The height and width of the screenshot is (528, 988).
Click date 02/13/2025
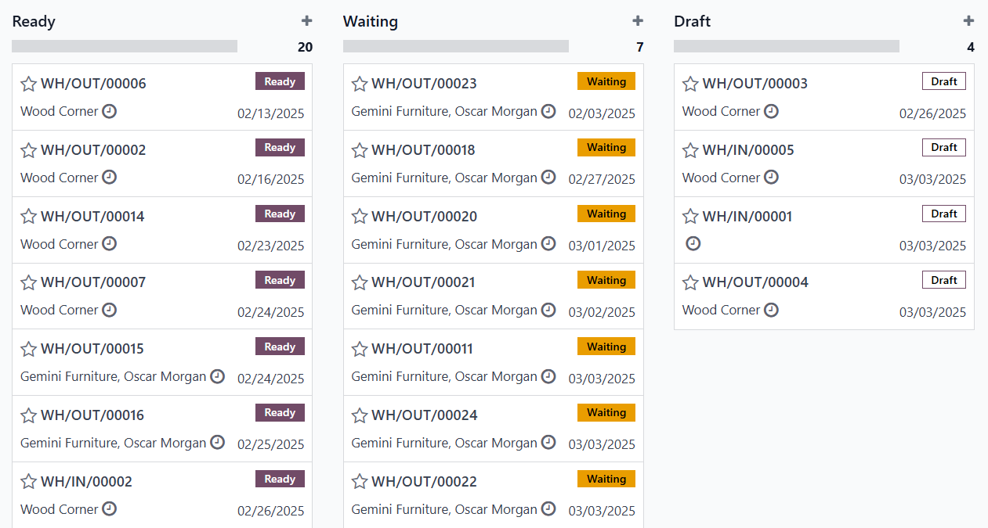271,113
